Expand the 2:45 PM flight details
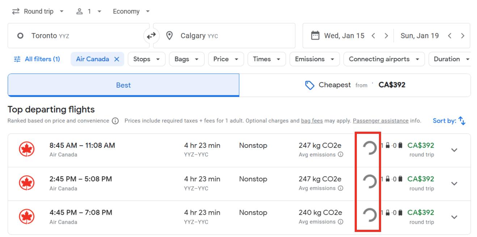The height and width of the screenshot is (237, 477). (454, 184)
